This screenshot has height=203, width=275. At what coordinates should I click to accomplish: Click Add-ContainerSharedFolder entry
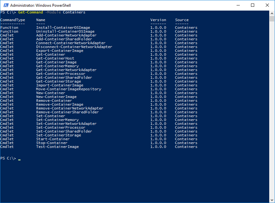64,39
